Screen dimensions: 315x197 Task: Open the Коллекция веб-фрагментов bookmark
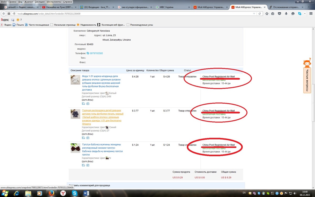pos(111,25)
